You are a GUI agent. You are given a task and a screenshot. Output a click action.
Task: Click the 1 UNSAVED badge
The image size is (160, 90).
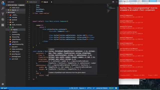coord(21,5)
